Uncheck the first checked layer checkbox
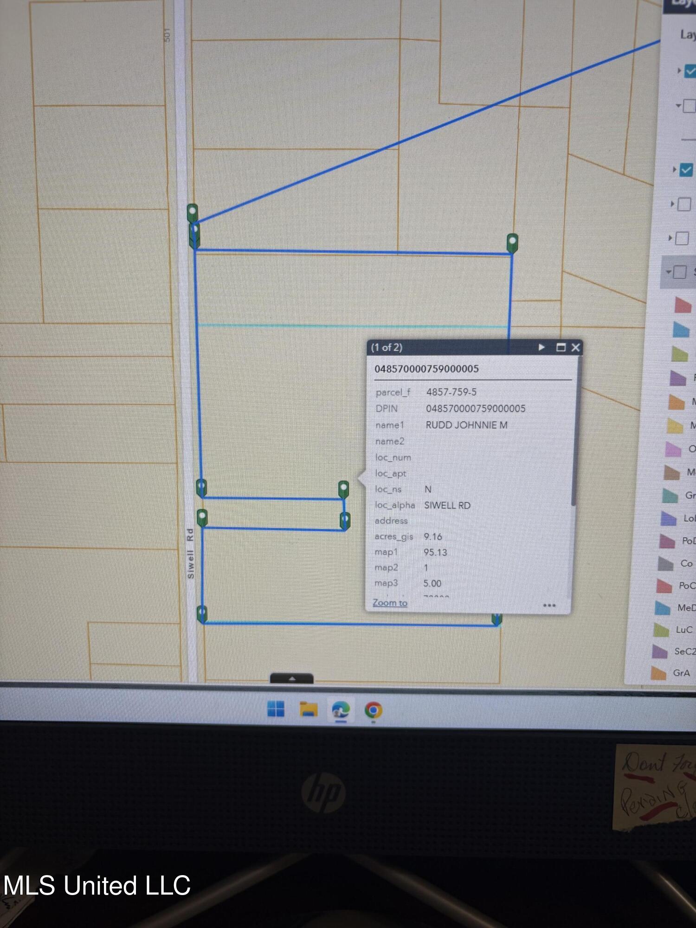This screenshot has height=928, width=696. pos(690,71)
